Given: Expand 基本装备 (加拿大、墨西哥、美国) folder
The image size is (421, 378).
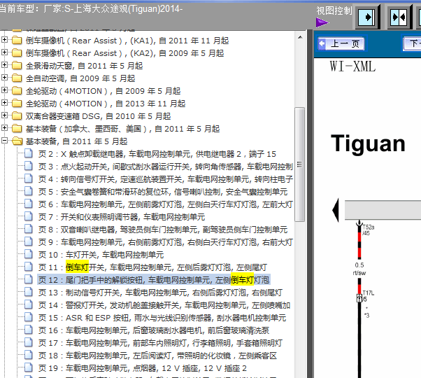Looking at the screenshot, I should (4, 128).
